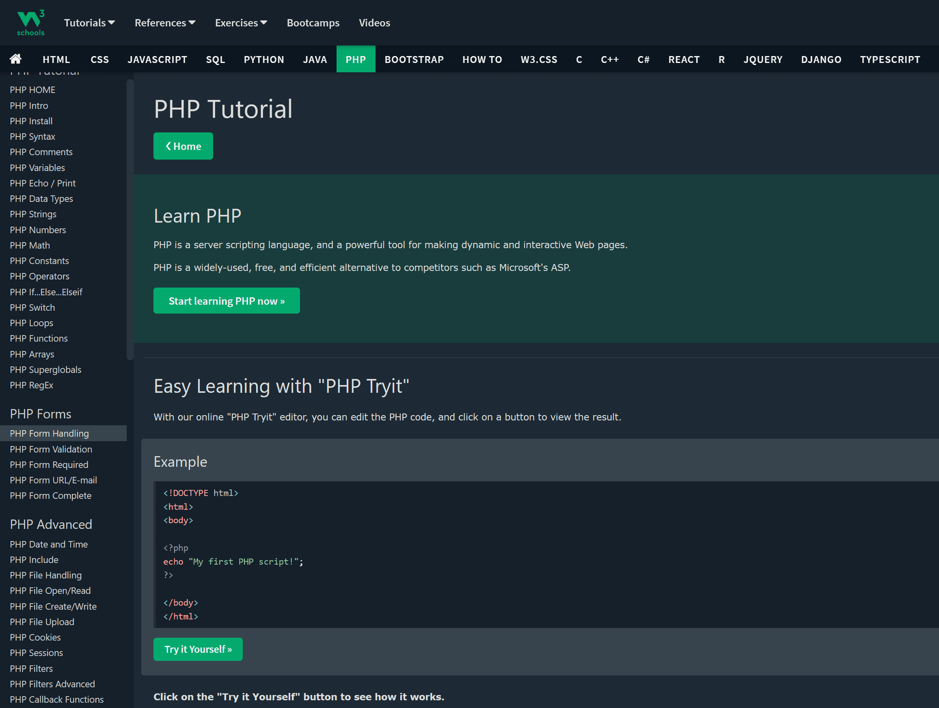
Task: Select the Videos menu item
Action: 373,22
